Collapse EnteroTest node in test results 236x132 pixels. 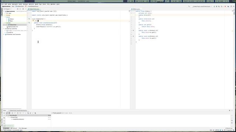[8, 117]
